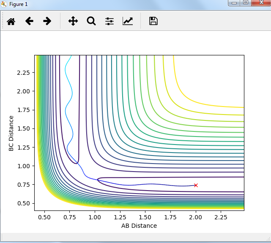Click the BC Distance y-axis label
This screenshot has height=243, width=271.
(11, 132)
